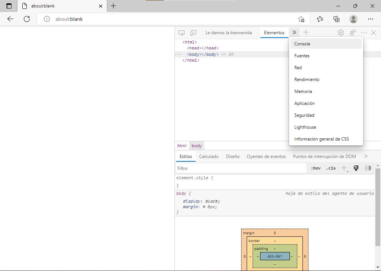
Task: Click the ellipsis actions beside body node
Action: 178,54
